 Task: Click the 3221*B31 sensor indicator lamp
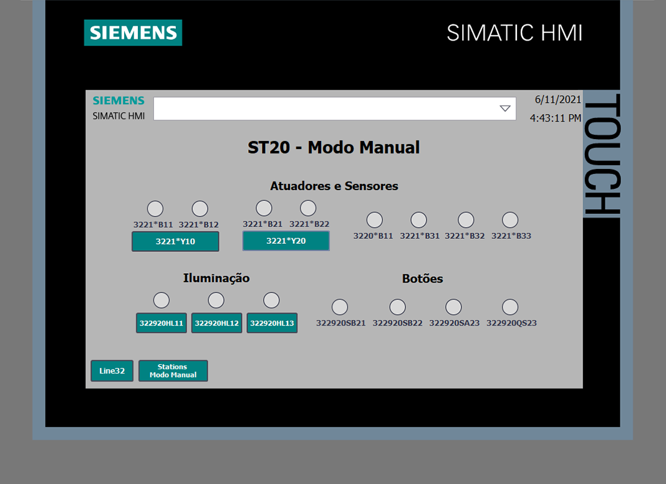pos(419,220)
